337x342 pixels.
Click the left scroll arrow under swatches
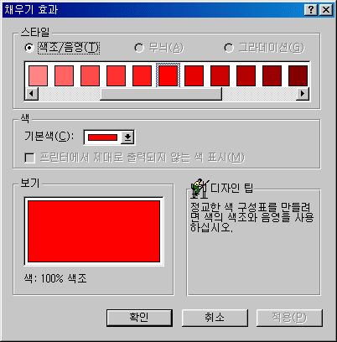pyautogui.click(x=31, y=93)
